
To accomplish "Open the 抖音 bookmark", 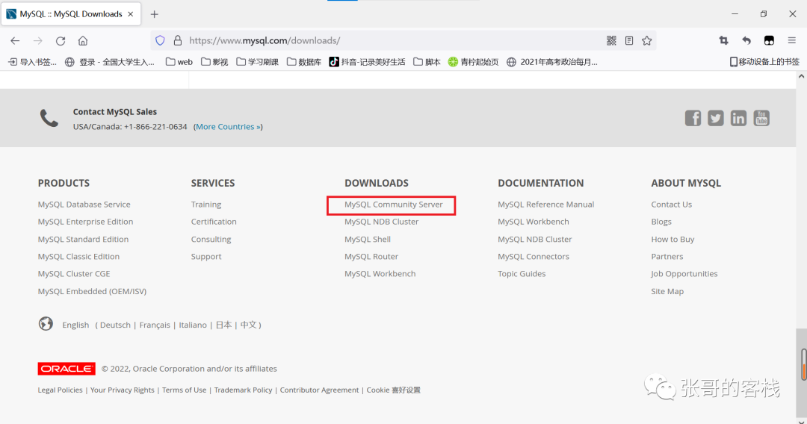I will (367, 62).
